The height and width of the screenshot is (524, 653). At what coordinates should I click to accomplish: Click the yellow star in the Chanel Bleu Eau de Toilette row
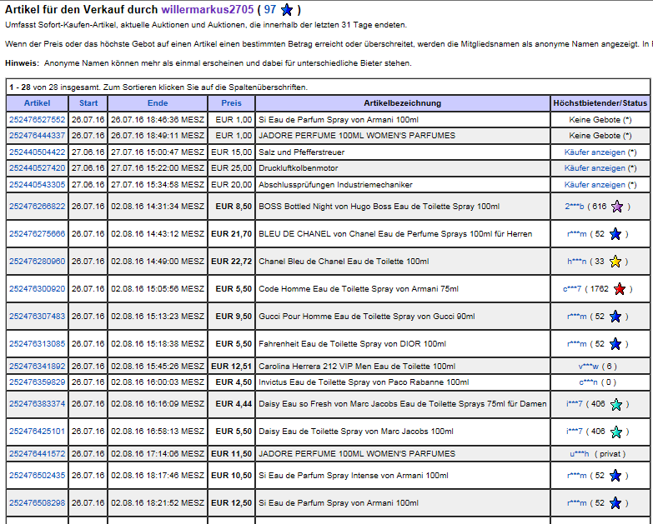pyautogui.click(x=615, y=262)
